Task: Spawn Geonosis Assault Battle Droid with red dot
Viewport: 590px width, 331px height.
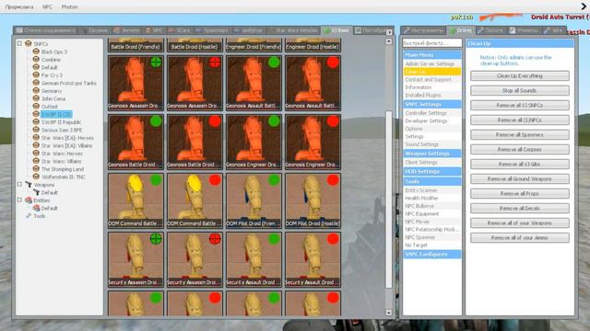Action: (313, 83)
